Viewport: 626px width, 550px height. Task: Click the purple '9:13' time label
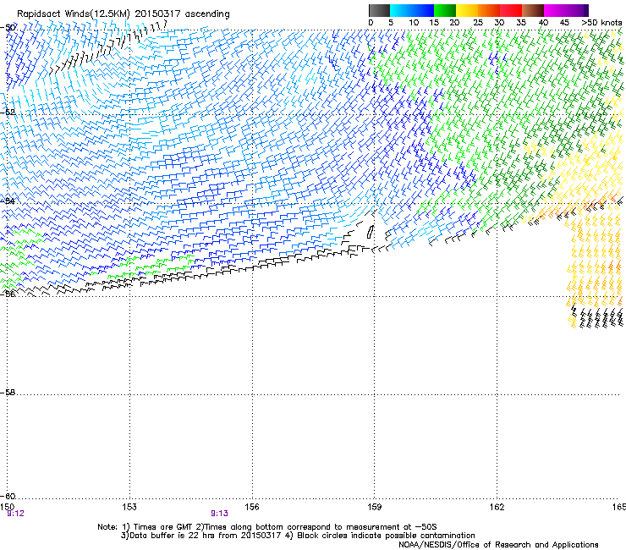pyautogui.click(x=220, y=514)
